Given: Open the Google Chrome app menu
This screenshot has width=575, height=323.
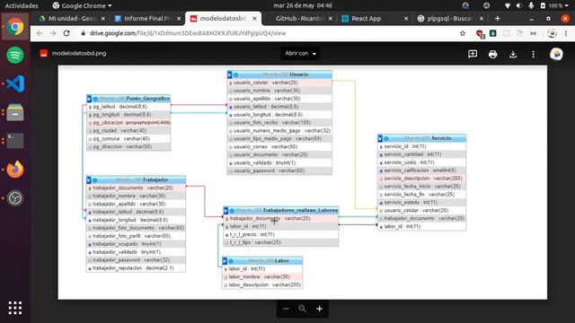Looking at the screenshot, I should (82, 5).
